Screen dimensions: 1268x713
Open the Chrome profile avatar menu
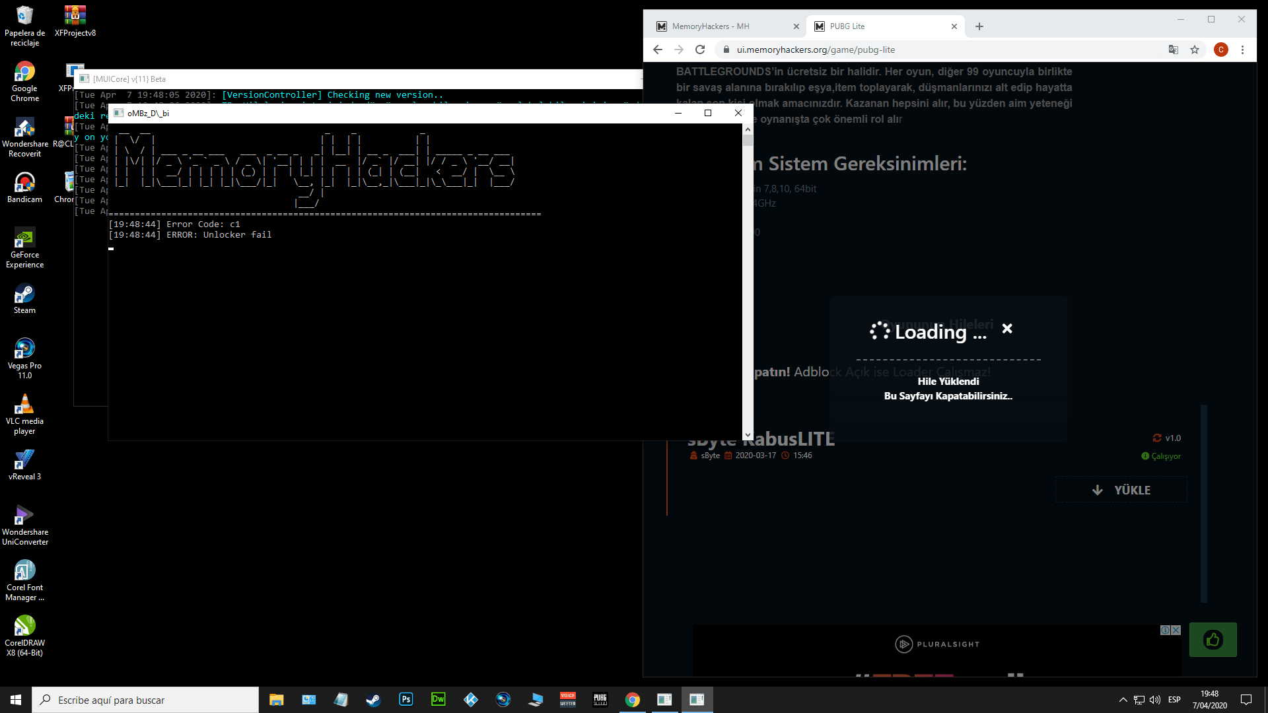(1220, 50)
